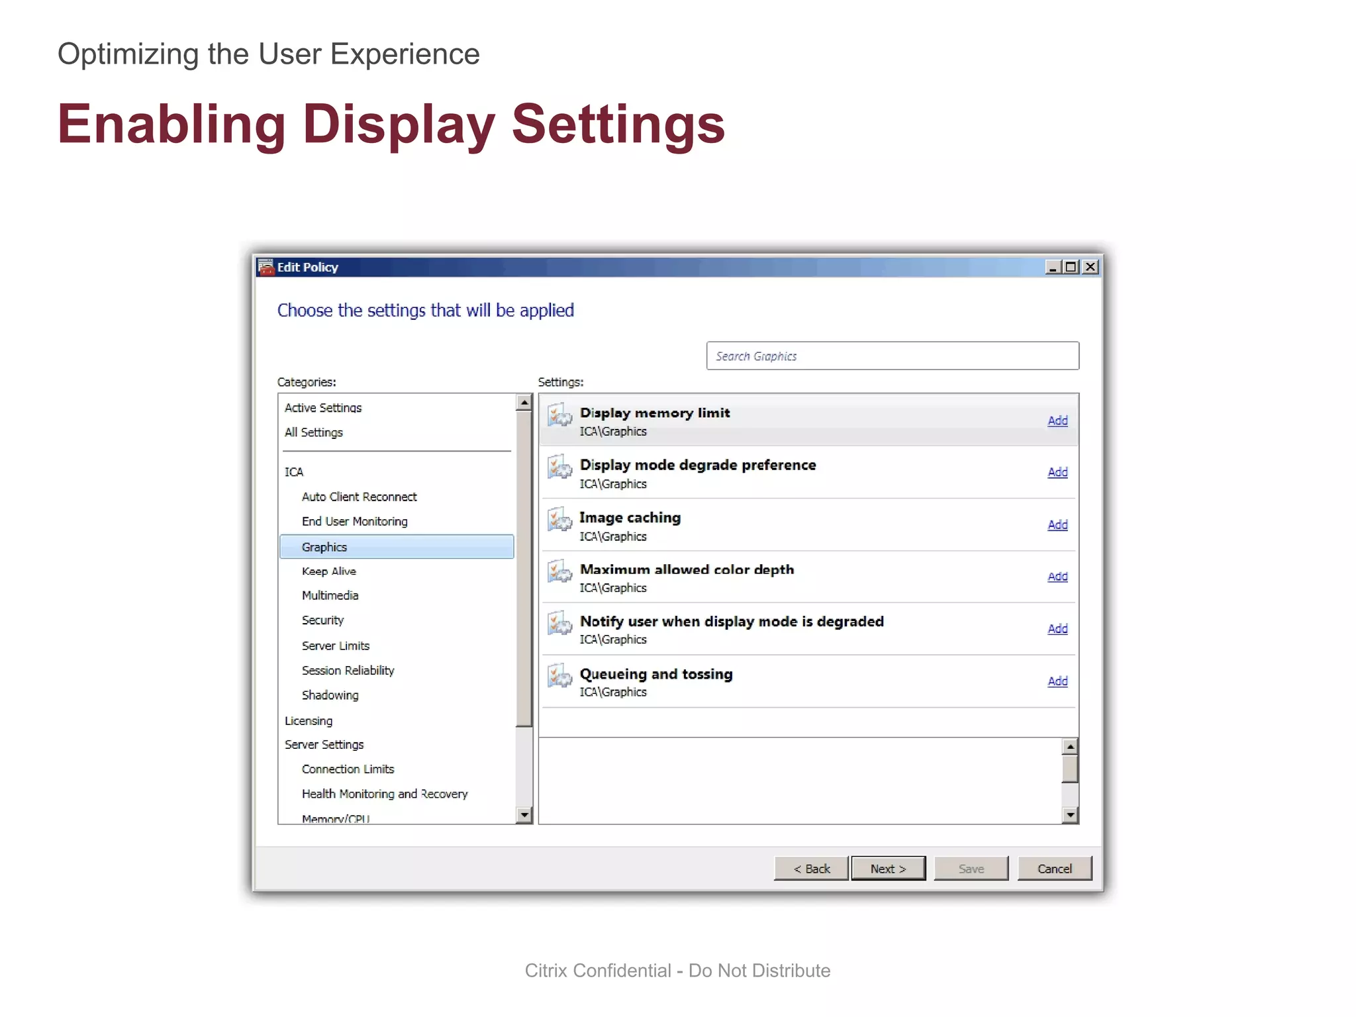This screenshot has width=1356, height=1017.
Task: Open the Security category
Action: pos(323,620)
